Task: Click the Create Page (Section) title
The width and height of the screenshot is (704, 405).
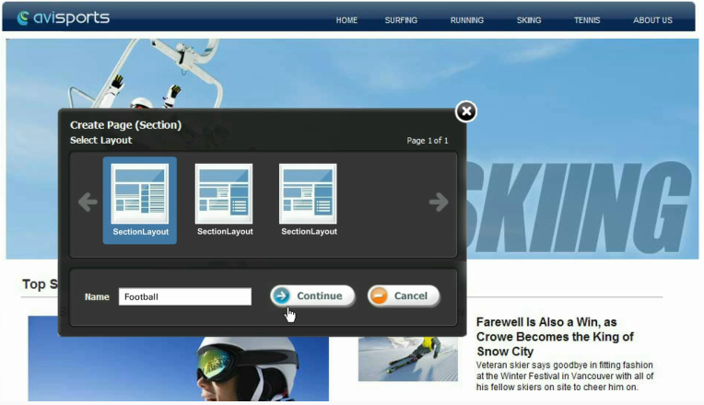Action: (125, 124)
